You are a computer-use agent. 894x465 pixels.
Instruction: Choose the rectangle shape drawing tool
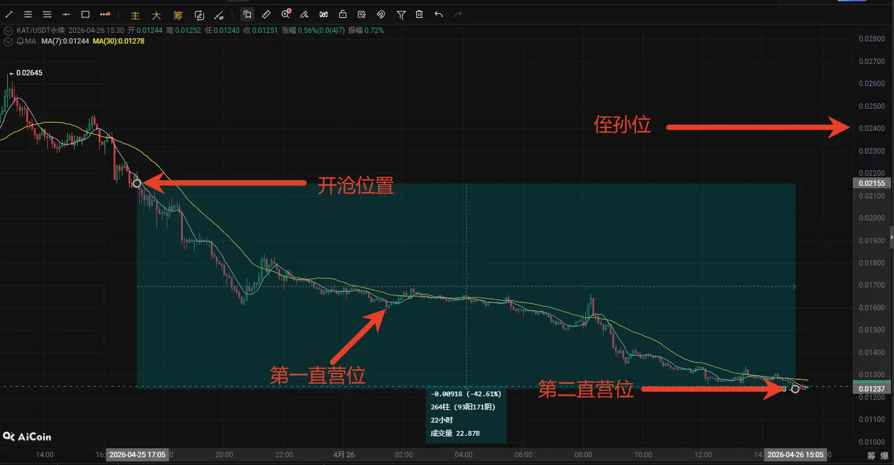[85, 14]
